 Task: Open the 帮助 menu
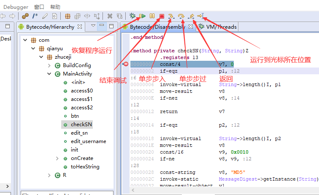click(55, 7)
